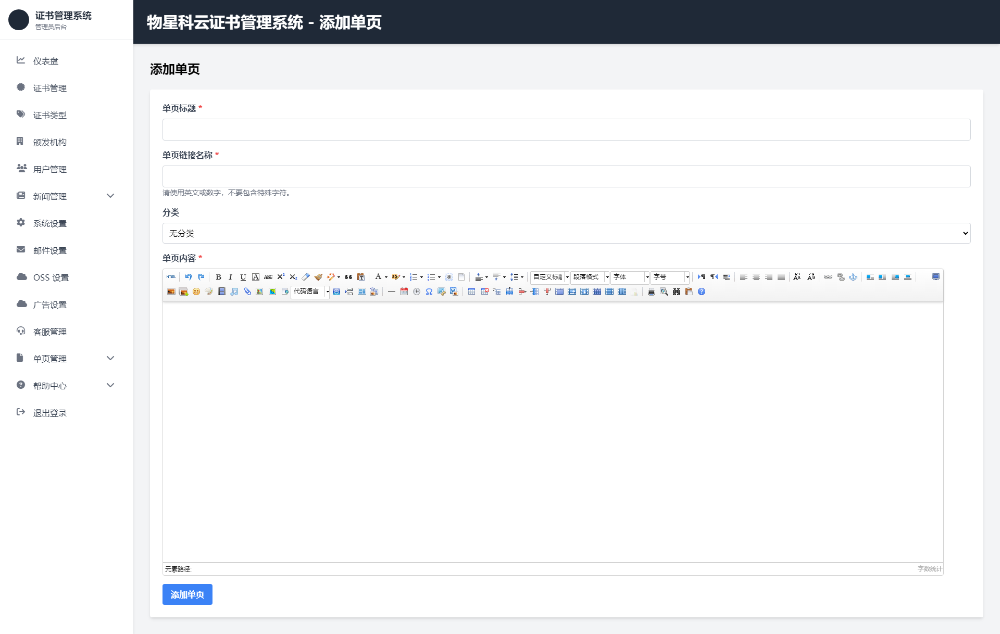
Task: Open special characters omega dialog
Action: tap(429, 291)
